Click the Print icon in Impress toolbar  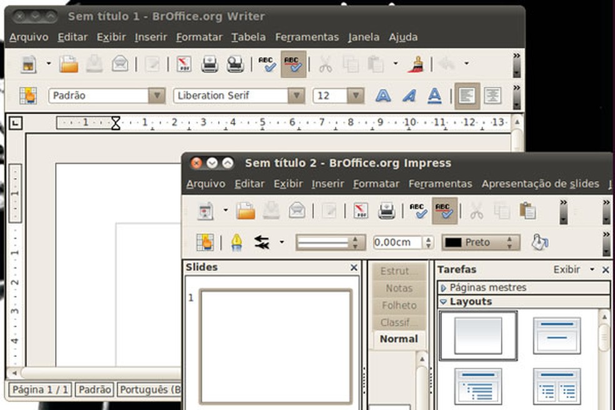tap(387, 211)
